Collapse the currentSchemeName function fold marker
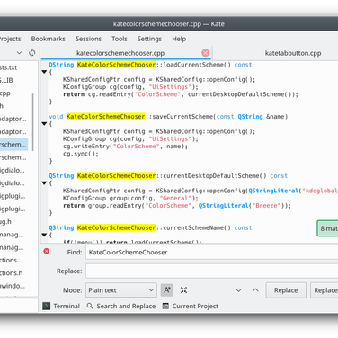Screen dimensions: 338x338 pyautogui.click(x=44, y=235)
